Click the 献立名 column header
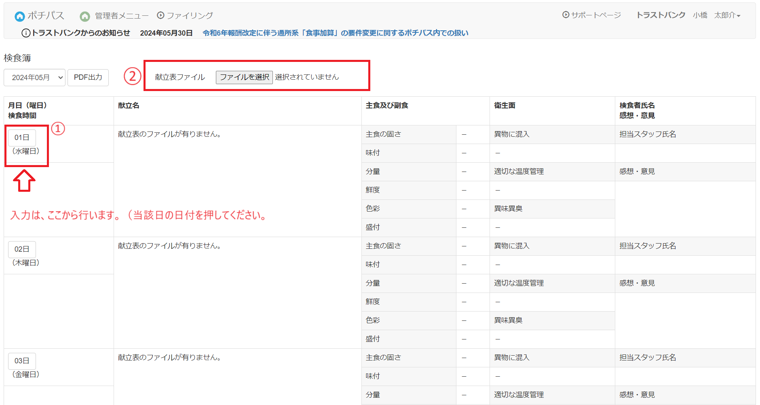Screen dimensions: 760x405 click(129, 106)
